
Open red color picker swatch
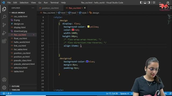pyautogui.click(x=73, y=30)
